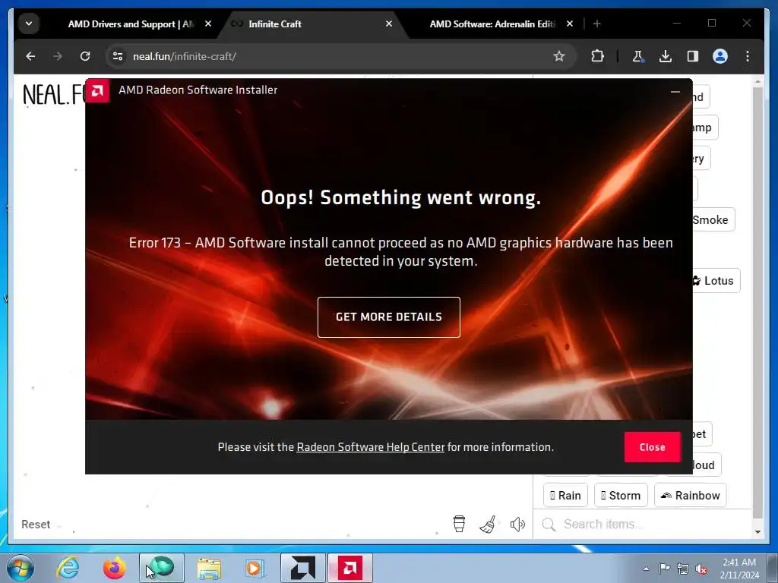This screenshot has height=583, width=778.
Task: Open Action Center flag icon
Action: coord(664,569)
